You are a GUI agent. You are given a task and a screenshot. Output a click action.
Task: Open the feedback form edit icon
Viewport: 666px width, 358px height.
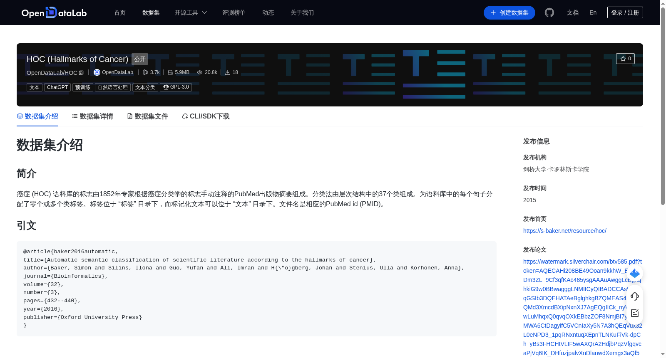pos(635,313)
